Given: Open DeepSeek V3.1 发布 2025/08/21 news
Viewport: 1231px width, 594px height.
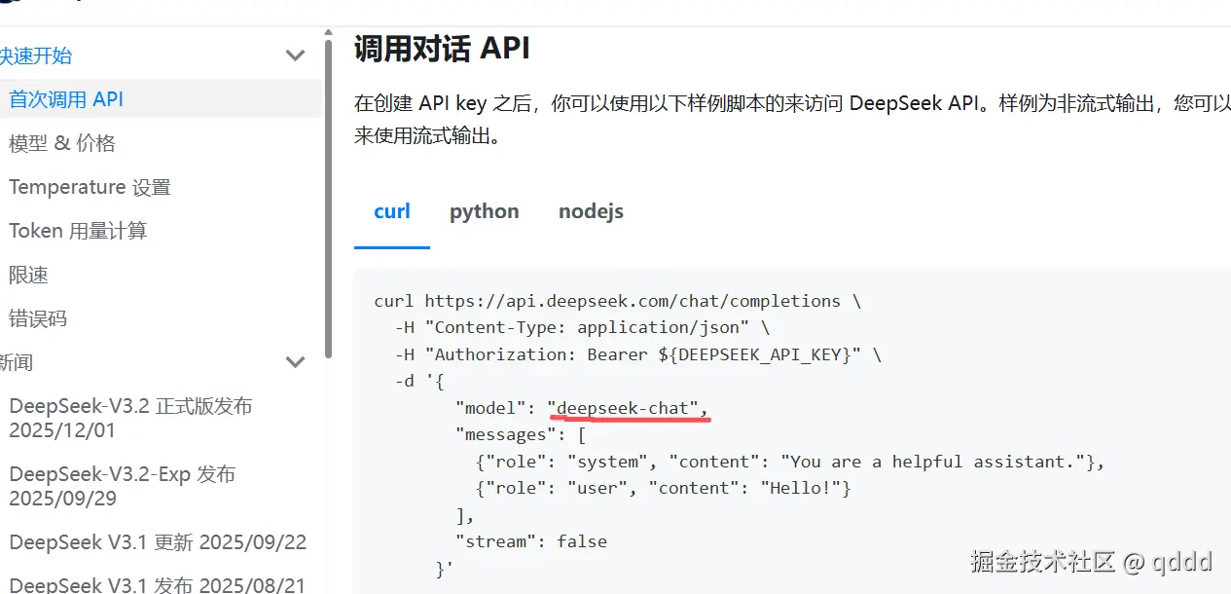Looking at the screenshot, I should pos(157,585).
